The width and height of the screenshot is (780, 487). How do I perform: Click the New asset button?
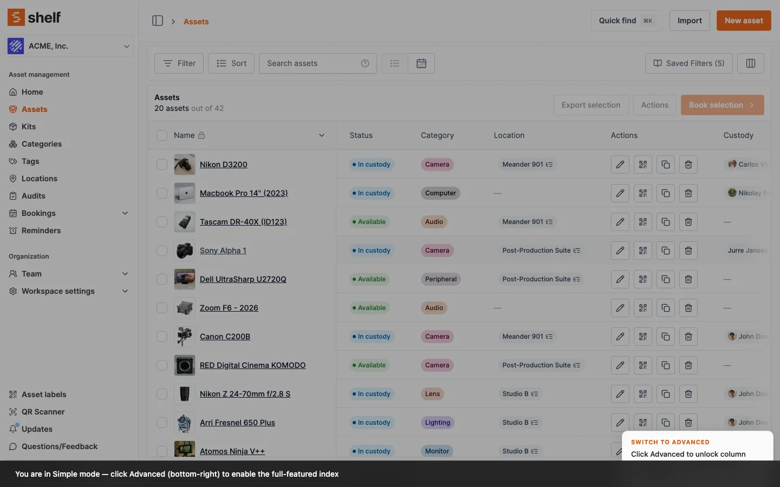coord(743,21)
